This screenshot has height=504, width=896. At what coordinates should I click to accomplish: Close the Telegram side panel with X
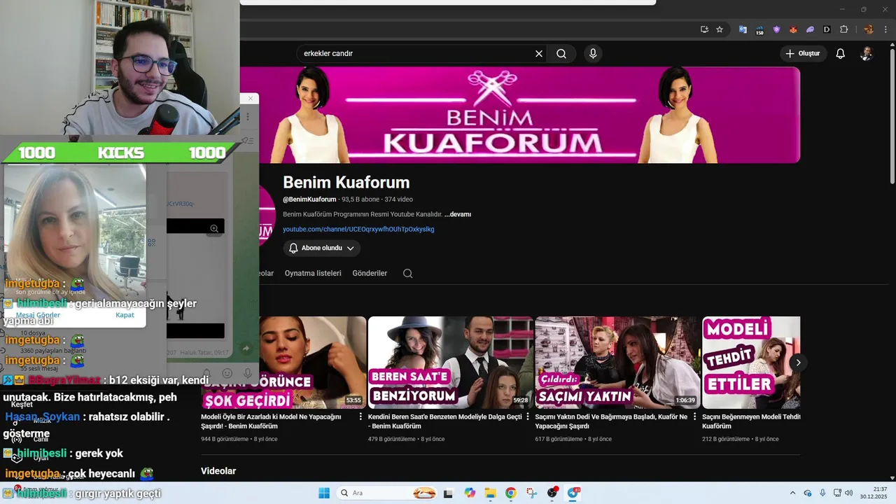point(250,99)
